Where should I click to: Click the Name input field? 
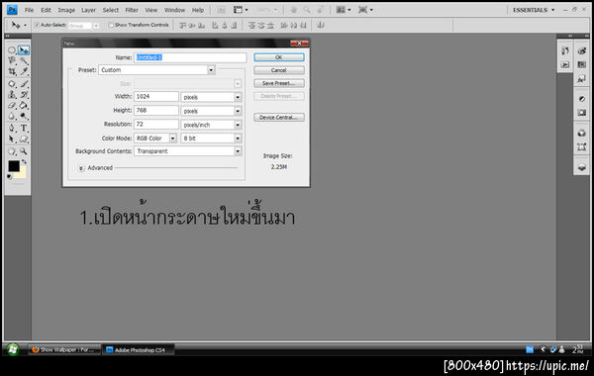click(190, 57)
